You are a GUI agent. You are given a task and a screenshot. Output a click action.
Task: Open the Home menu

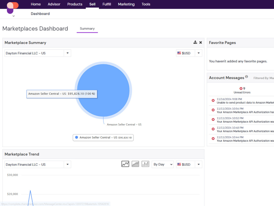(36, 4)
